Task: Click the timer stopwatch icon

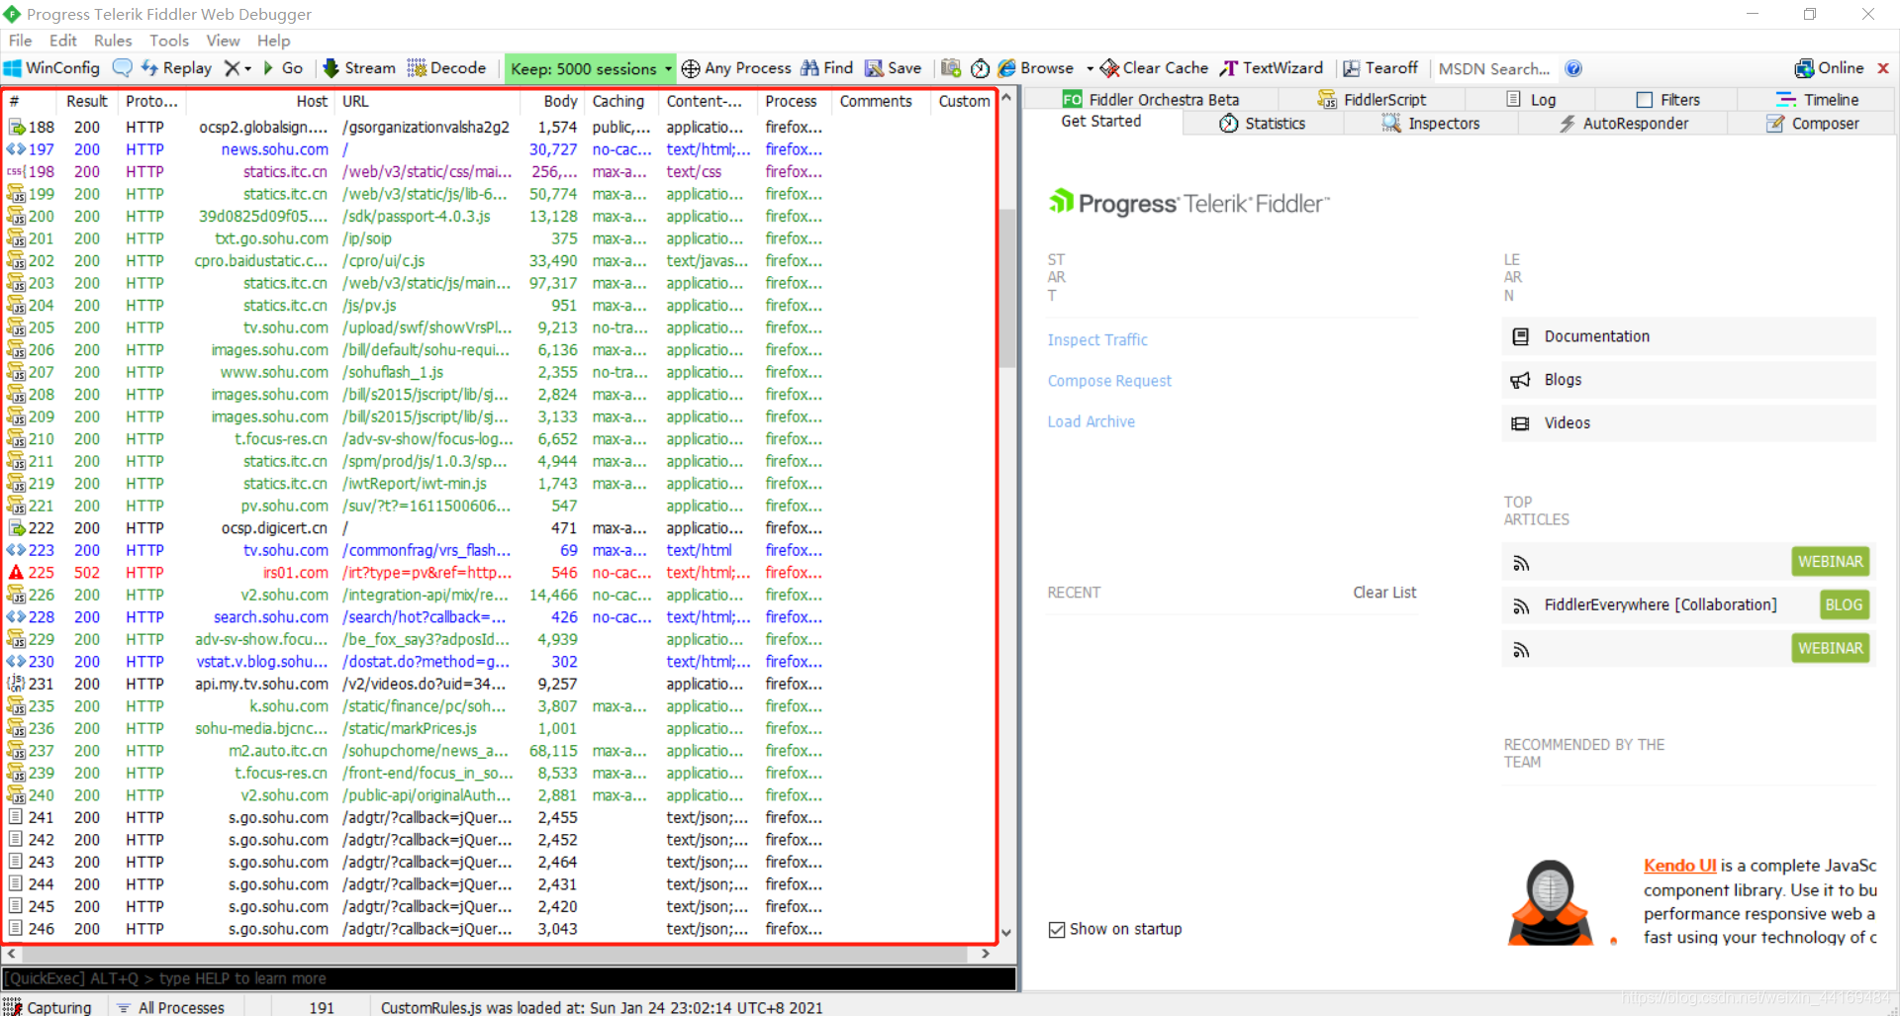Action: 981,68
